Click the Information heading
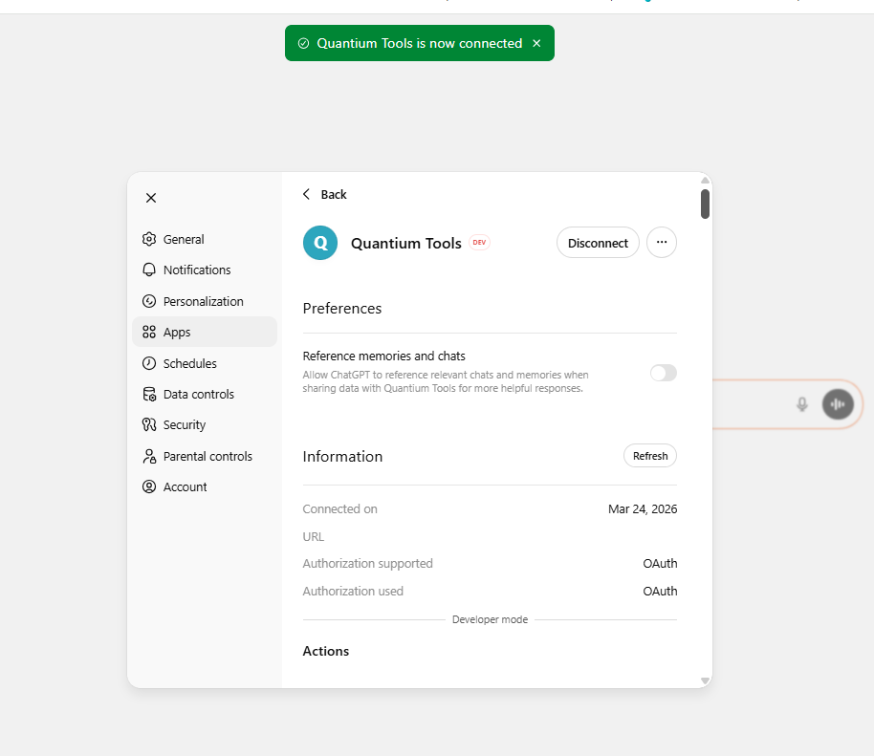The height and width of the screenshot is (756, 874). point(342,456)
